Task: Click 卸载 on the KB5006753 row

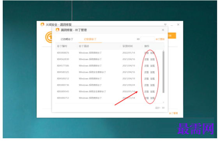Action: point(152,98)
